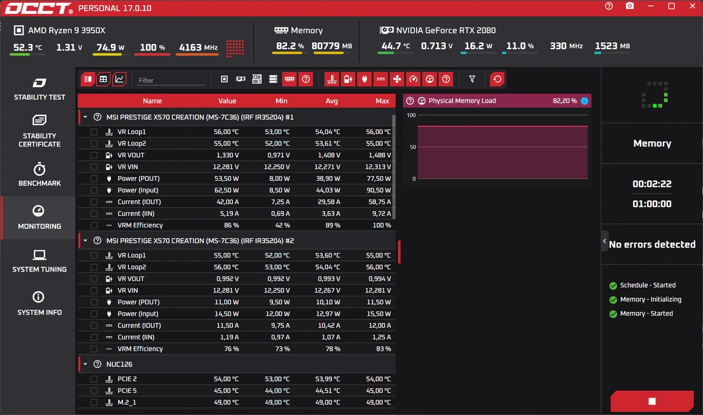Toggle the usage load filter icon
This screenshot has height=415, width=703.
point(429,79)
